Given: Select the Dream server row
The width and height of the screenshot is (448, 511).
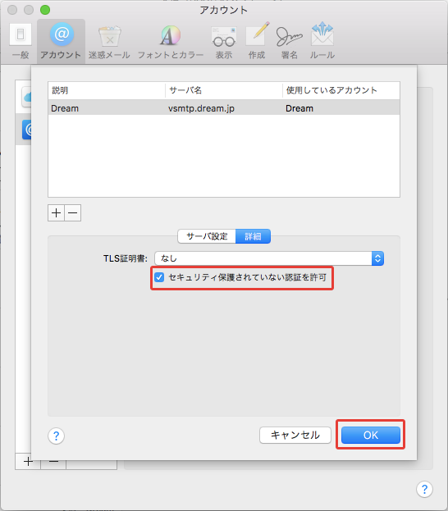Looking at the screenshot, I should pos(224,108).
